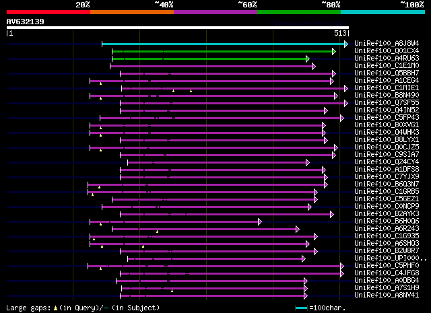Click the cyan 100char scale bar in the legend
The height and width of the screenshot is (313, 431).
point(301,308)
